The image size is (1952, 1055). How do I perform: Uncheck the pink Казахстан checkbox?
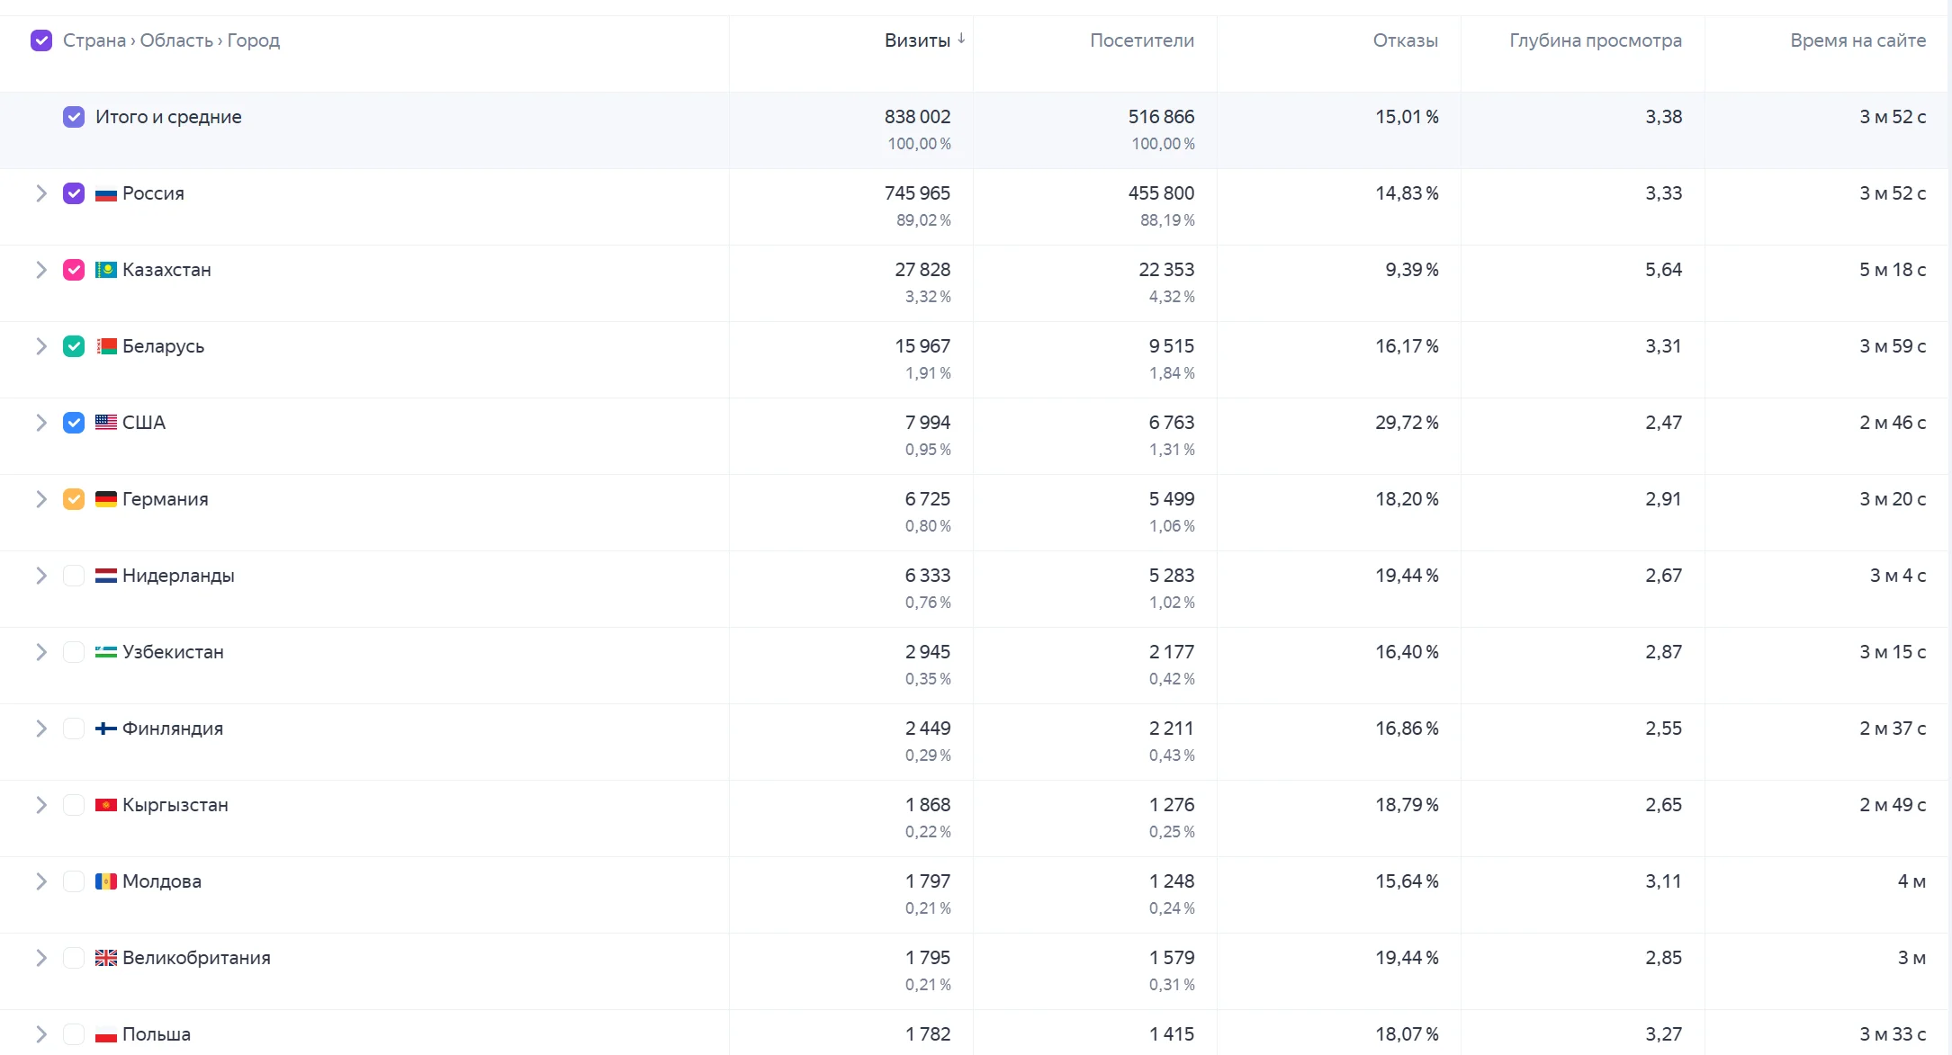pyautogui.click(x=74, y=270)
